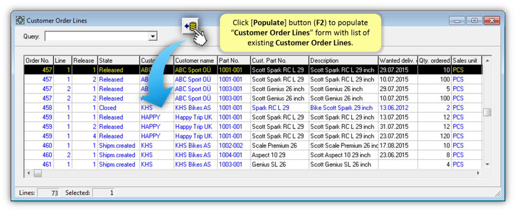Click the 'Genius SL 26' customer part cell
Screen dimensions: 516x212
pos(280,164)
